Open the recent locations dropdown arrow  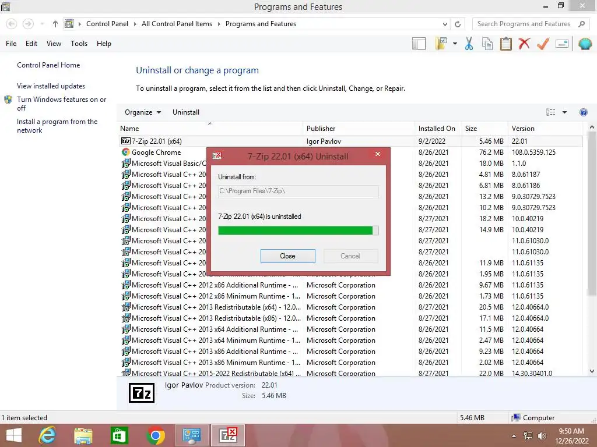click(42, 24)
